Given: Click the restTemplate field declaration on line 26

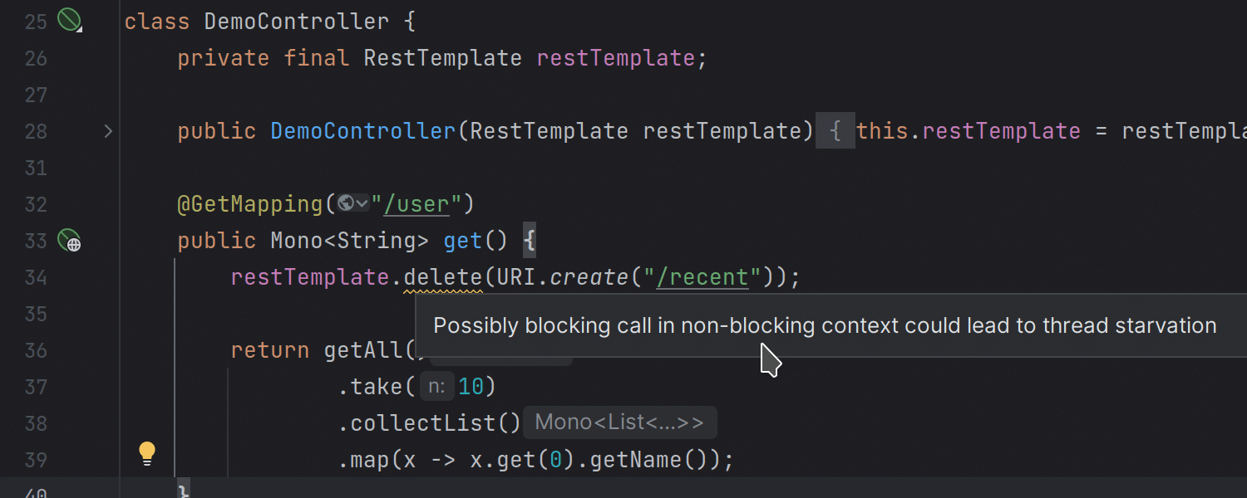Looking at the screenshot, I should coord(615,58).
